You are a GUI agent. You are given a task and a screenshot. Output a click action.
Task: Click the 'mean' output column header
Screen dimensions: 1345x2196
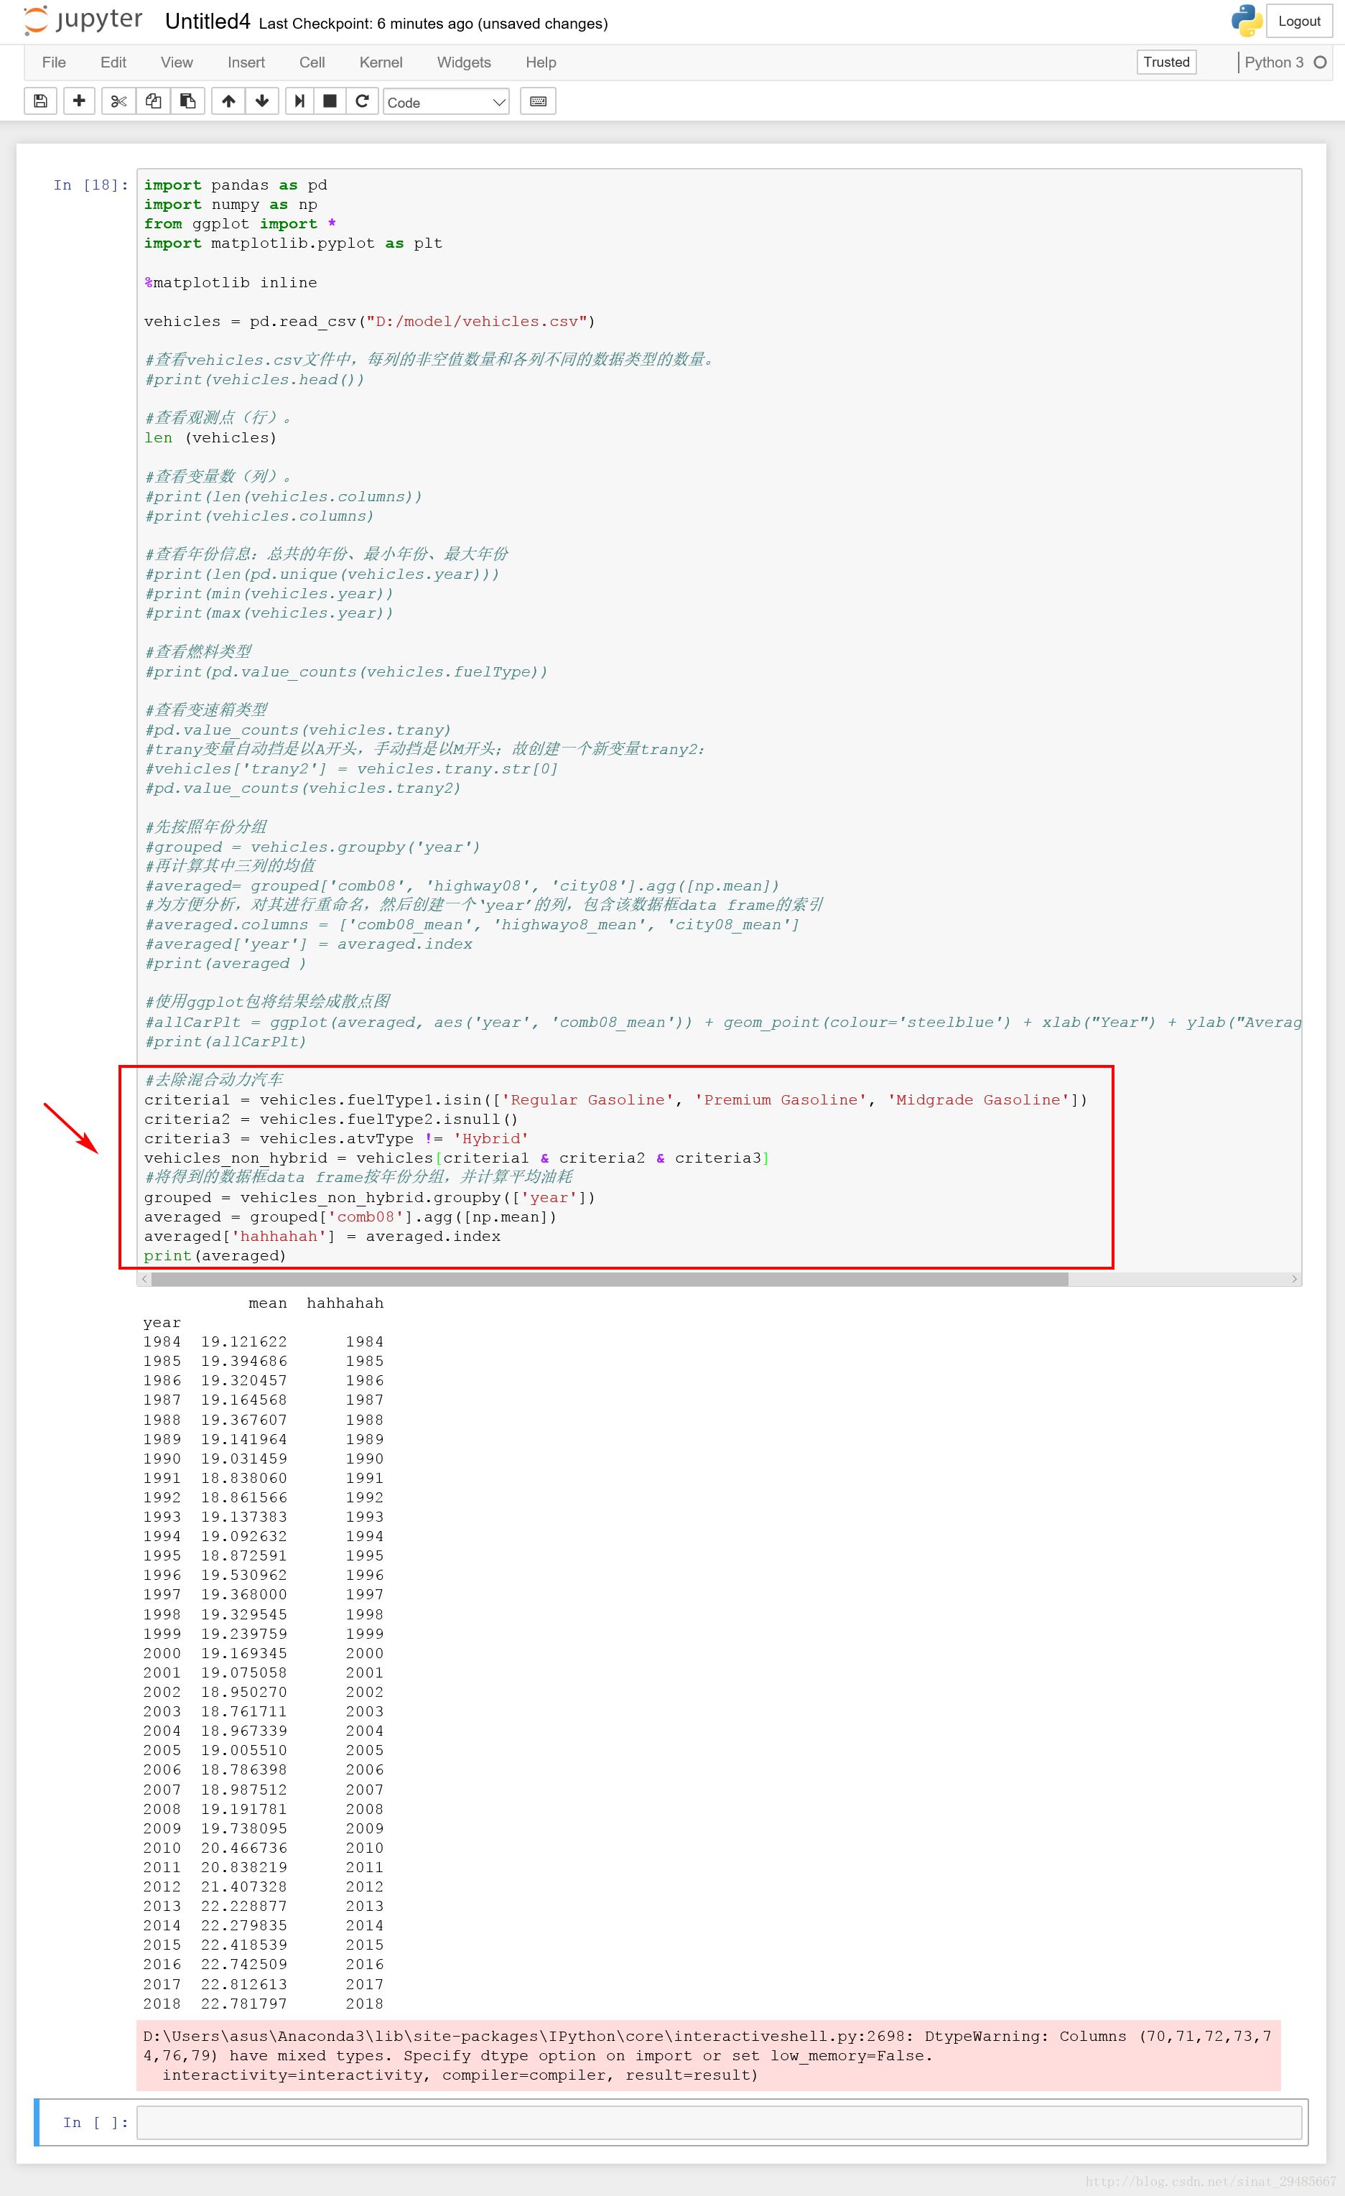[x=267, y=1303]
